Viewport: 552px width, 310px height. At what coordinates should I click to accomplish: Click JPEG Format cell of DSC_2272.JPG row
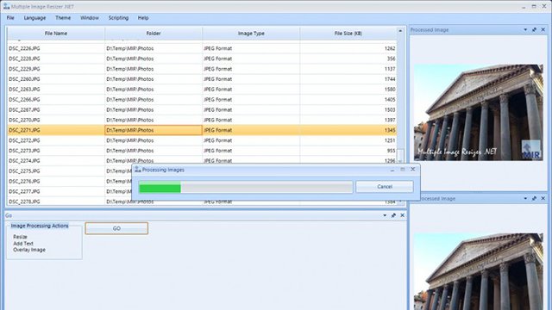[251, 140]
